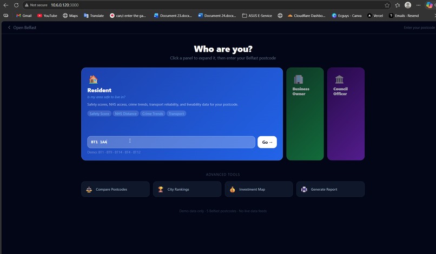The width and height of the screenshot is (436, 254).
Task: Open the Generate Report tool
Action: point(331,189)
